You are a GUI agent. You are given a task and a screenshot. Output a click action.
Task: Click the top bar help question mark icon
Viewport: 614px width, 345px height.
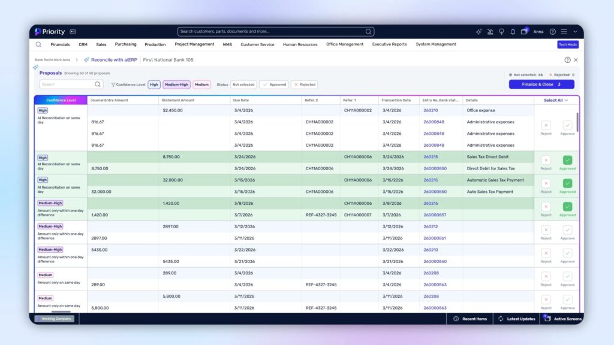552,32
